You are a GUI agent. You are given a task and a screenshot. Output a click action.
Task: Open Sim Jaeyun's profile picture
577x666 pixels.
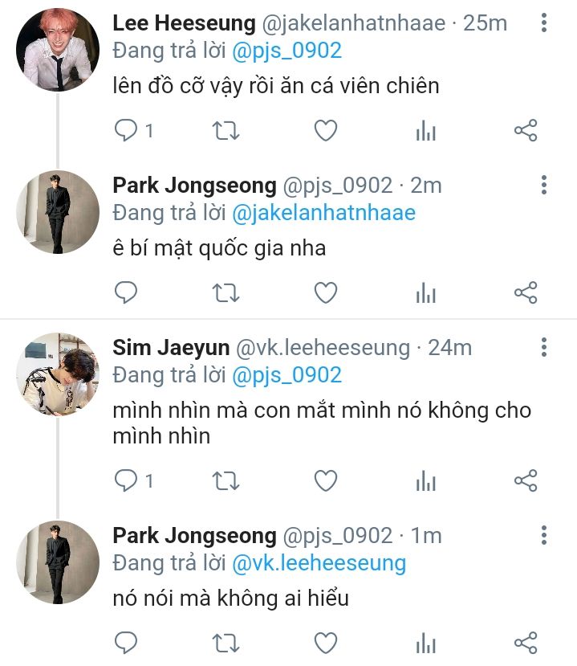click(x=57, y=374)
